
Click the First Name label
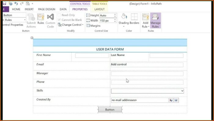(x=43, y=55)
